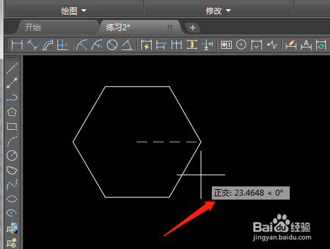Start the Quick Dimension tool
The image size is (330, 249).
pos(147,45)
